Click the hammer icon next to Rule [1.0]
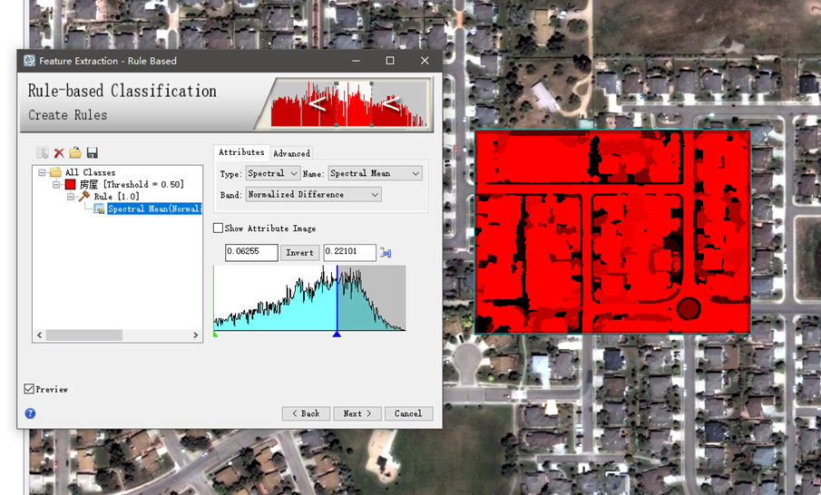Viewport: 821px width, 495px height. 84,196
